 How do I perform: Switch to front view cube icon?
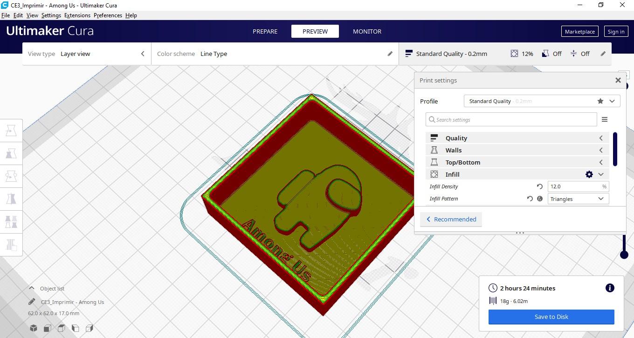pos(47,328)
